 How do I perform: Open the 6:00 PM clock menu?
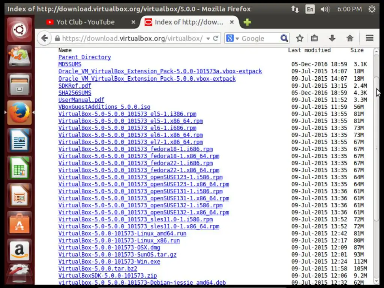[x=349, y=9]
